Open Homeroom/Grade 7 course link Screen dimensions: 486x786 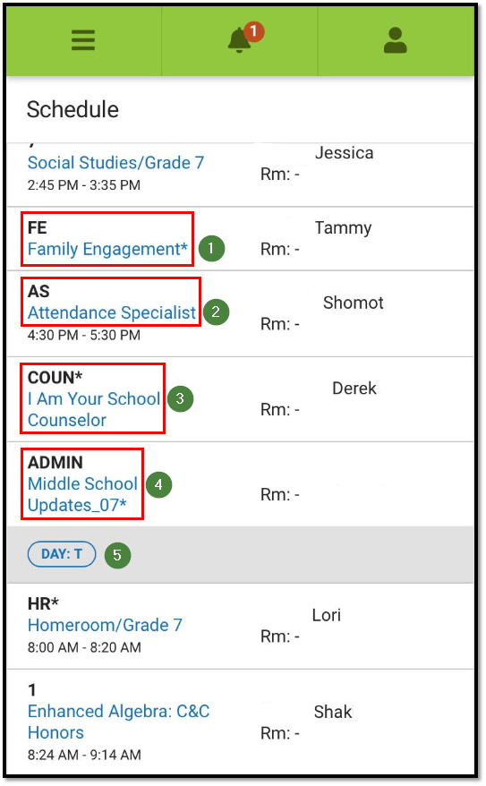[x=105, y=625]
